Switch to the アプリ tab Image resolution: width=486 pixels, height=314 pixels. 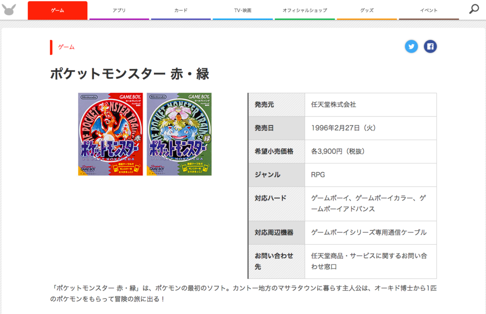pos(119,10)
